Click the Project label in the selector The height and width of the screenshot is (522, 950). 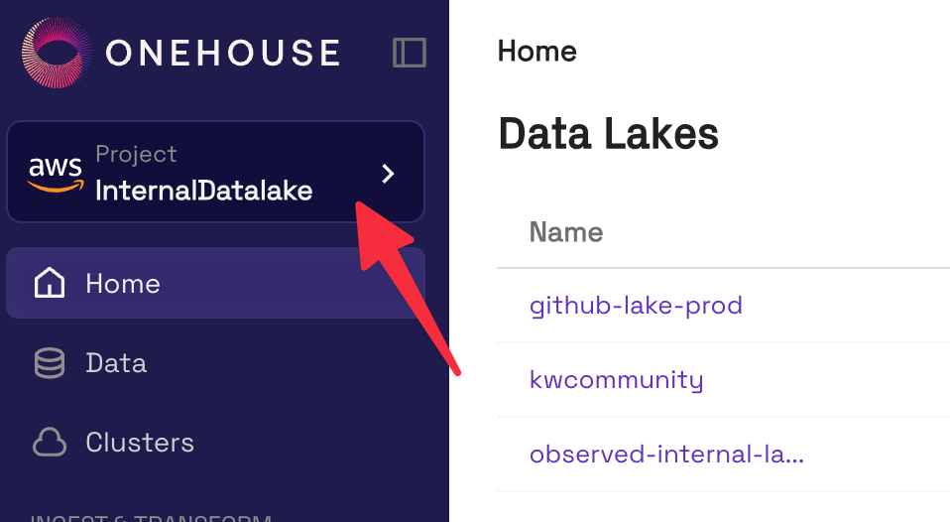tap(136, 154)
